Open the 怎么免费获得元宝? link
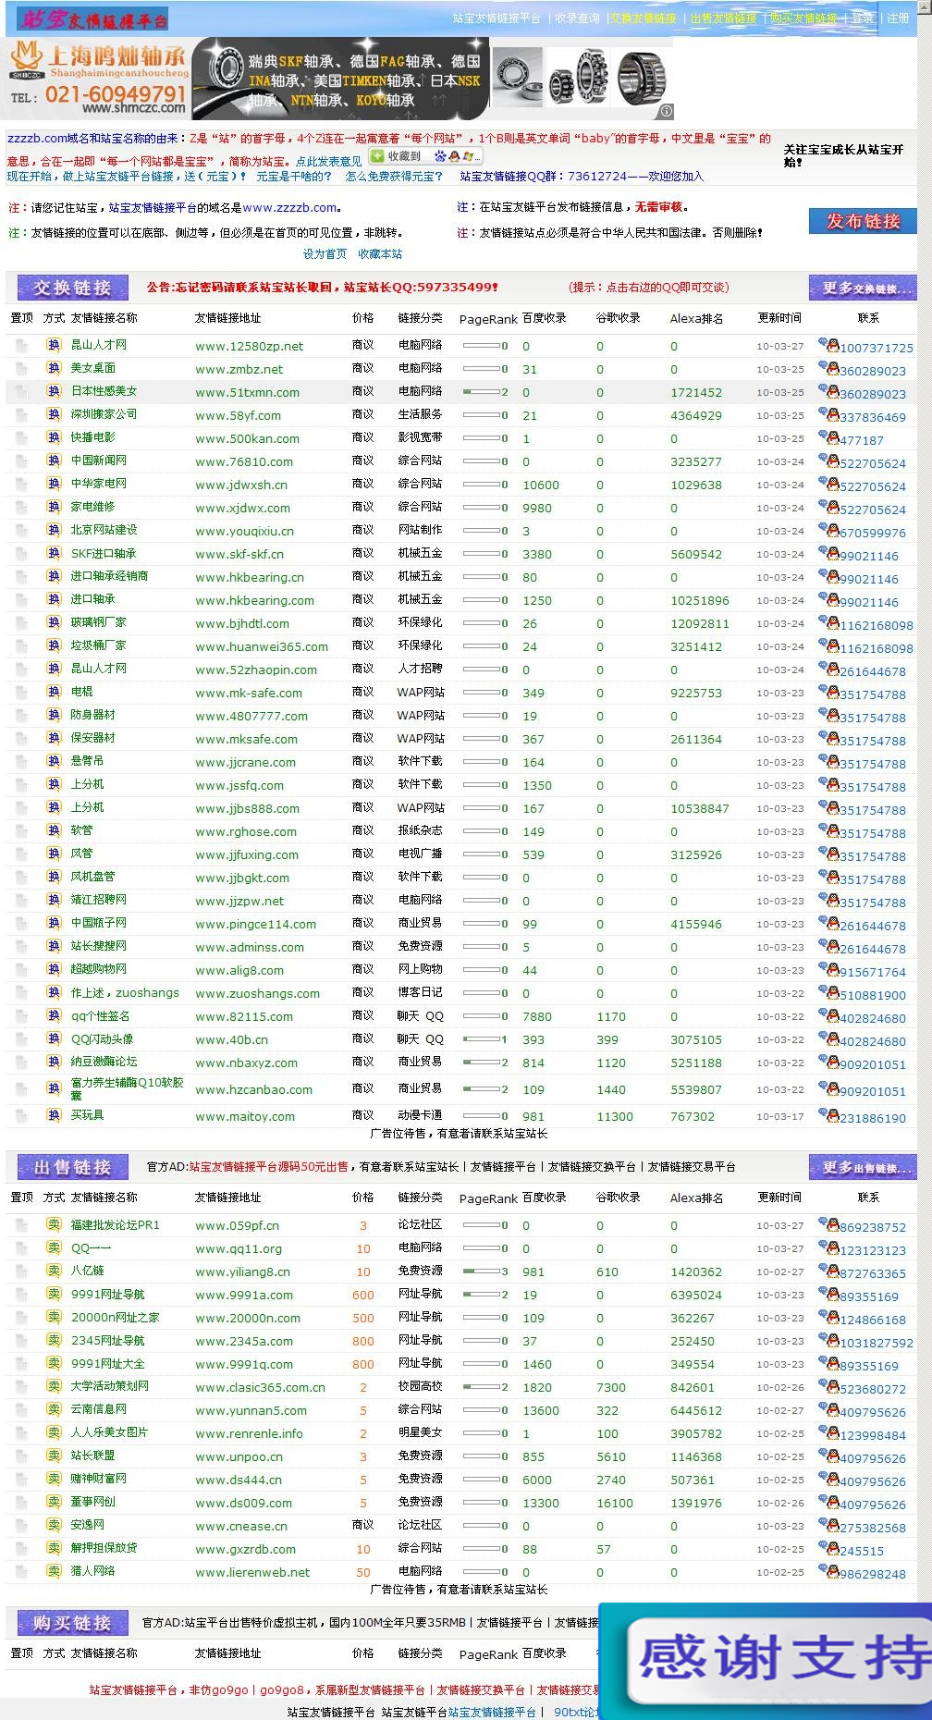This screenshot has width=932, height=1720. (x=393, y=177)
